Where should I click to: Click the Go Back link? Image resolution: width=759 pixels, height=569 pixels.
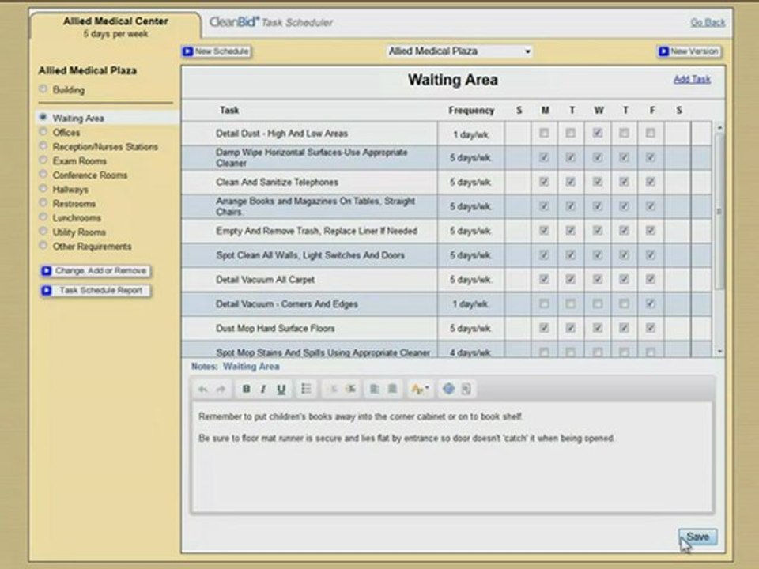pos(708,22)
